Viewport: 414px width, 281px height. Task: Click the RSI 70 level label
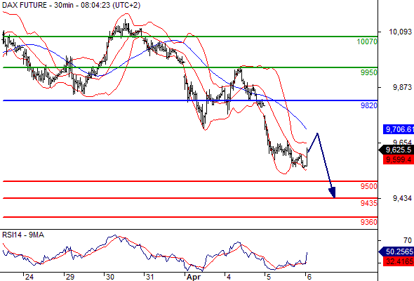click(x=408, y=240)
